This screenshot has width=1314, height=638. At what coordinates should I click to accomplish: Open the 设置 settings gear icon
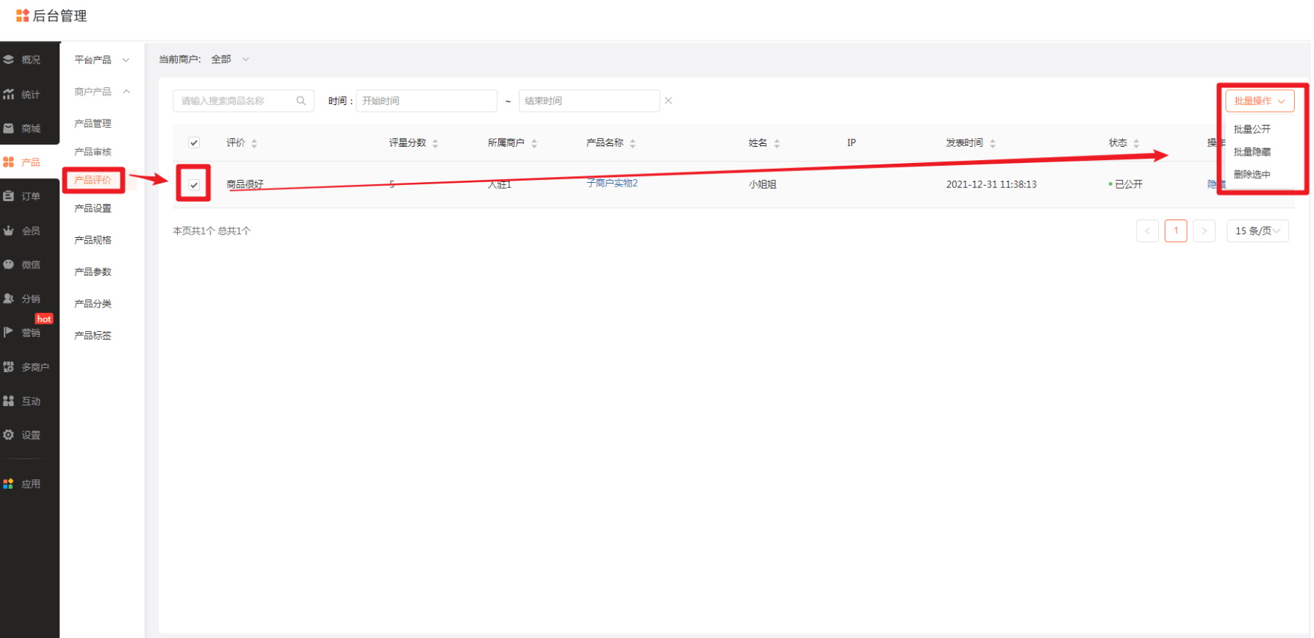(9, 435)
